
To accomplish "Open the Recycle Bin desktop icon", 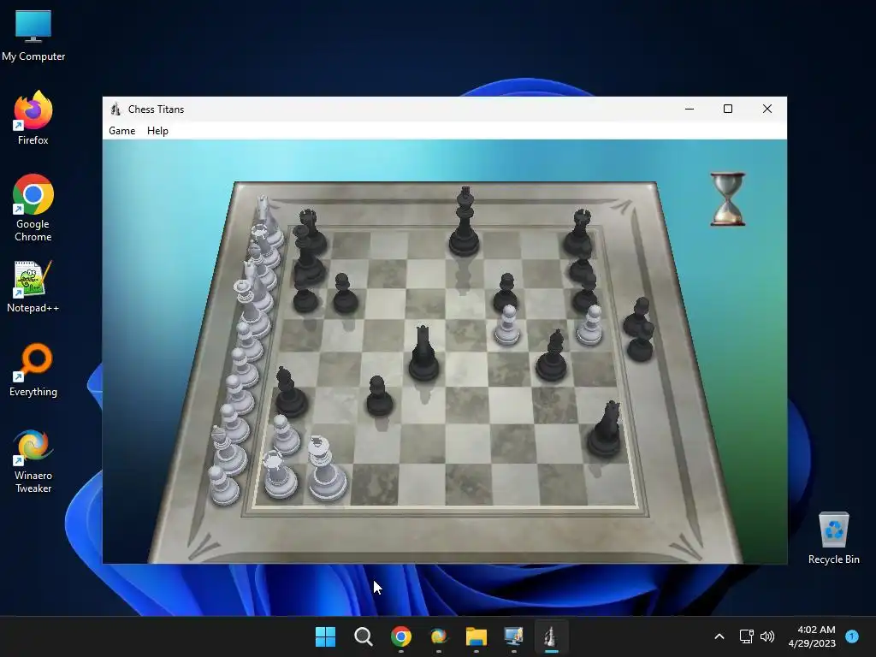I will click(833, 538).
